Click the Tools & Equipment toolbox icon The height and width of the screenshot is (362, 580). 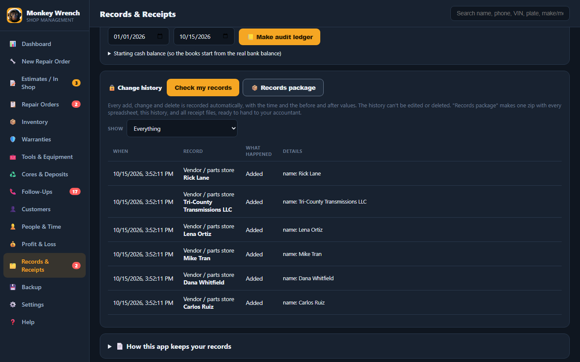click(13, 157)
